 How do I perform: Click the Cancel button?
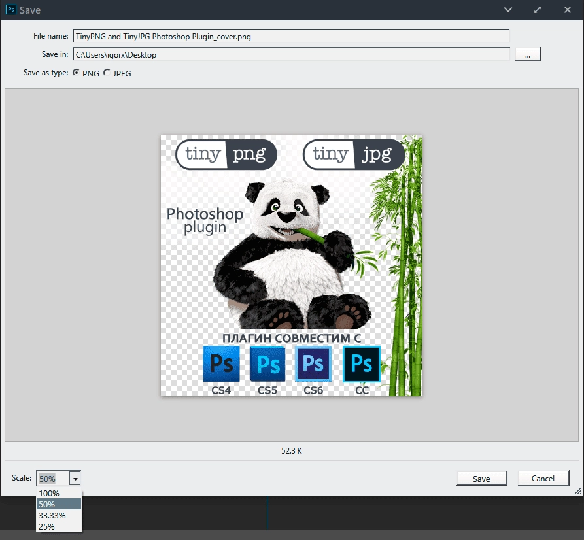(543, 479)
